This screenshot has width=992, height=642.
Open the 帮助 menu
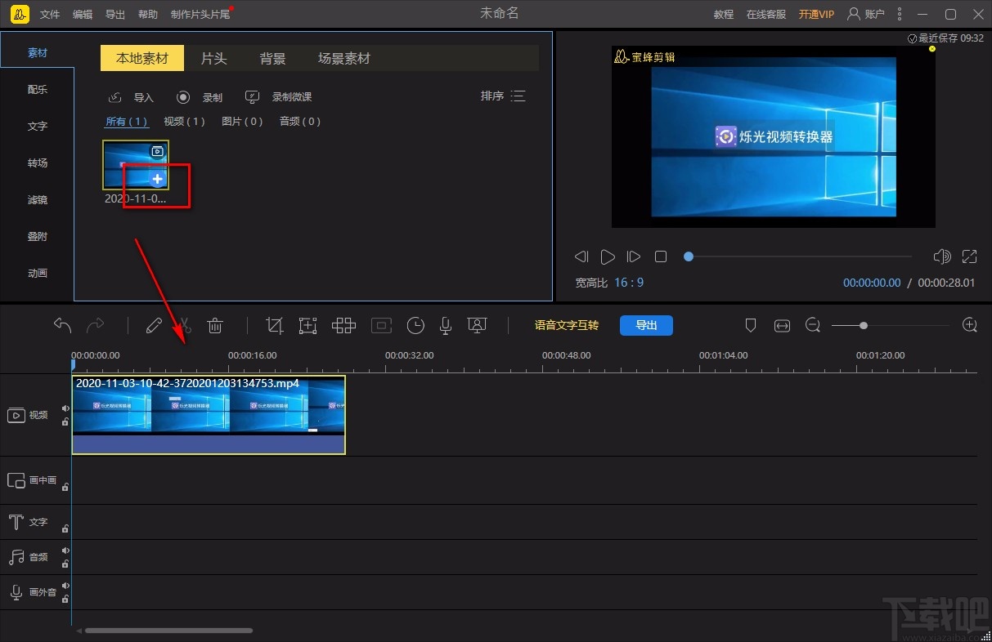[x=148, y=15]
